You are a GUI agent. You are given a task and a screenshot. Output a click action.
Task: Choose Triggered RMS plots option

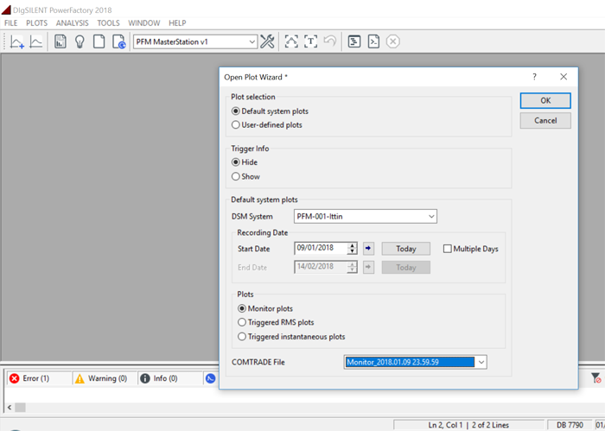pyautogui.click(x=242, y=322)
